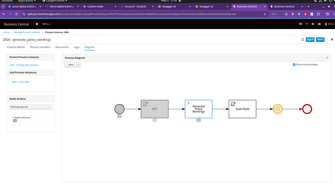Open the Documents tab
The width and height of the screenshot is (335, 188).
pyautogui.click(x=62, y=47)
